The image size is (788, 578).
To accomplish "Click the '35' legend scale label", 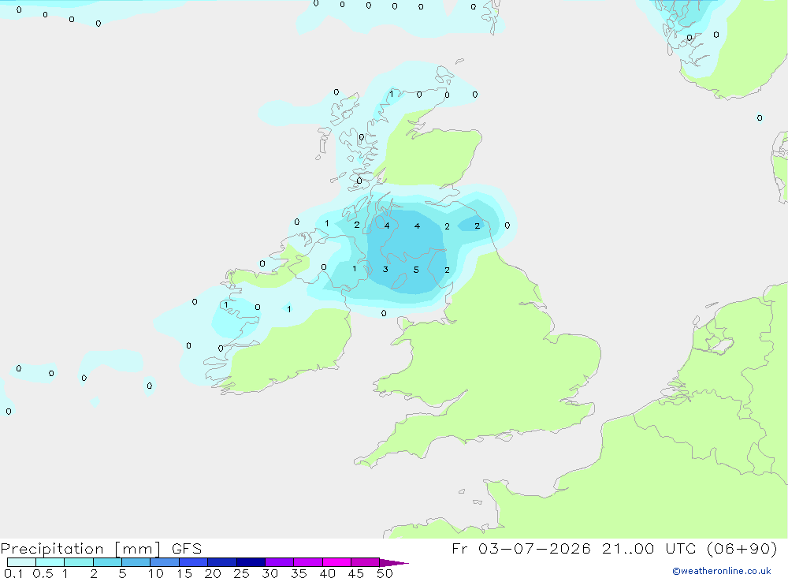I will pos(299,573).
